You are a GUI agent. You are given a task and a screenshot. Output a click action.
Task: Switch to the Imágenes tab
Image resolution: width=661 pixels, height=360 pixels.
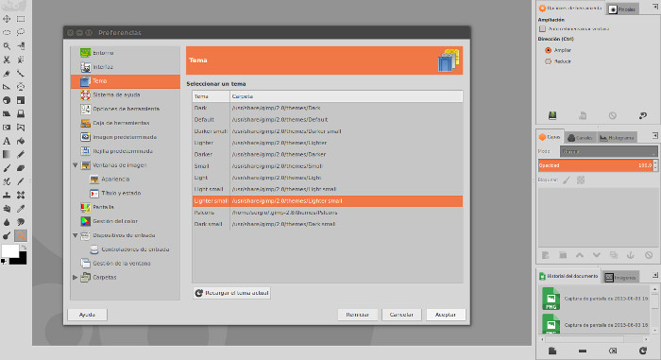620,277
